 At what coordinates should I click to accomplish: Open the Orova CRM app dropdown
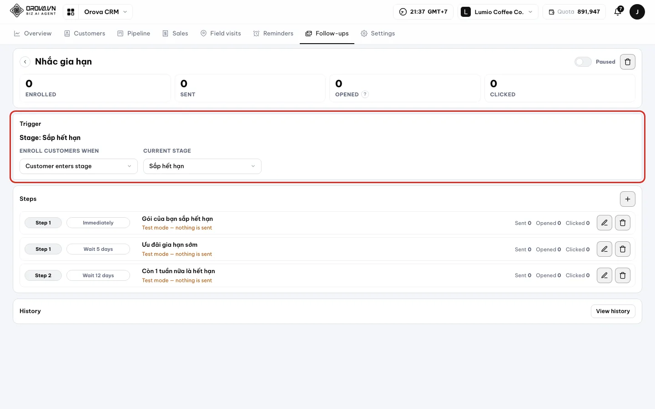[106, 12]
